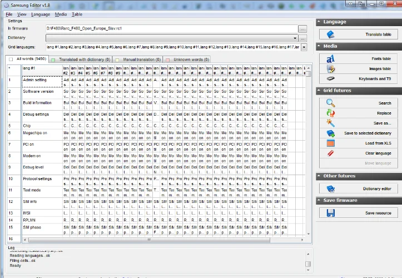Click the Translate table book icon
The height and width of the screenshot is (278, 402).
tap(330, 34)
